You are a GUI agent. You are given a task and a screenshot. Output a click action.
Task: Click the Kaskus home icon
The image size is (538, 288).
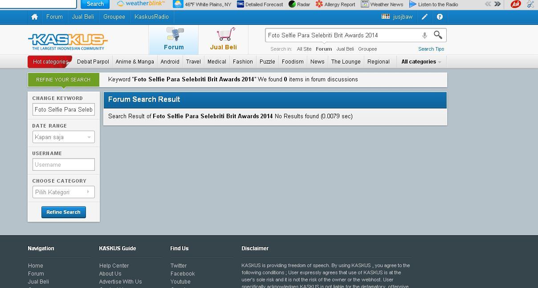click(x=34, y=17)
